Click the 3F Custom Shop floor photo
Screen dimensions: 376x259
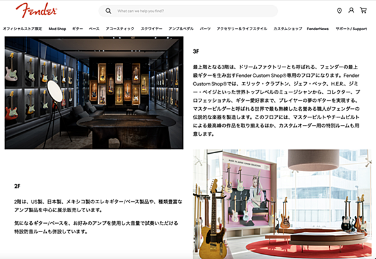94,93
